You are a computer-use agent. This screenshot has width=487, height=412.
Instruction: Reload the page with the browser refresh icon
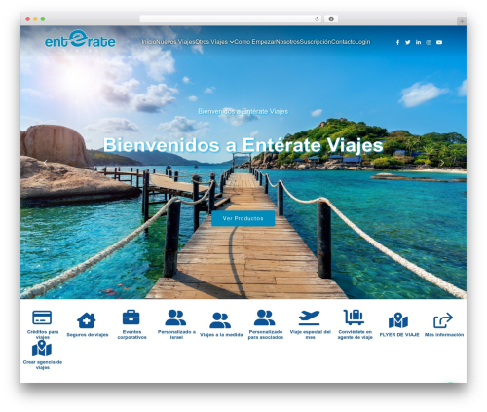(317, 19)
